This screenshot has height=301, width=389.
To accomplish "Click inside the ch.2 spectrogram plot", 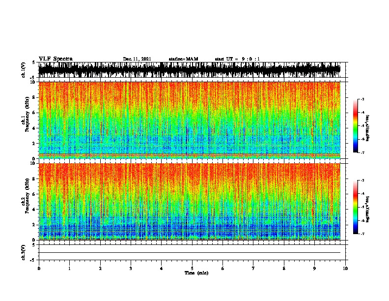I will click(x=190, y=202).
